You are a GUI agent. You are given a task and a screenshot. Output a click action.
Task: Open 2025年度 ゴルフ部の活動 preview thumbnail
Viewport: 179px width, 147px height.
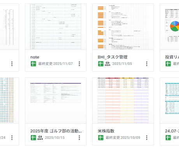click(x=56, y=101)
